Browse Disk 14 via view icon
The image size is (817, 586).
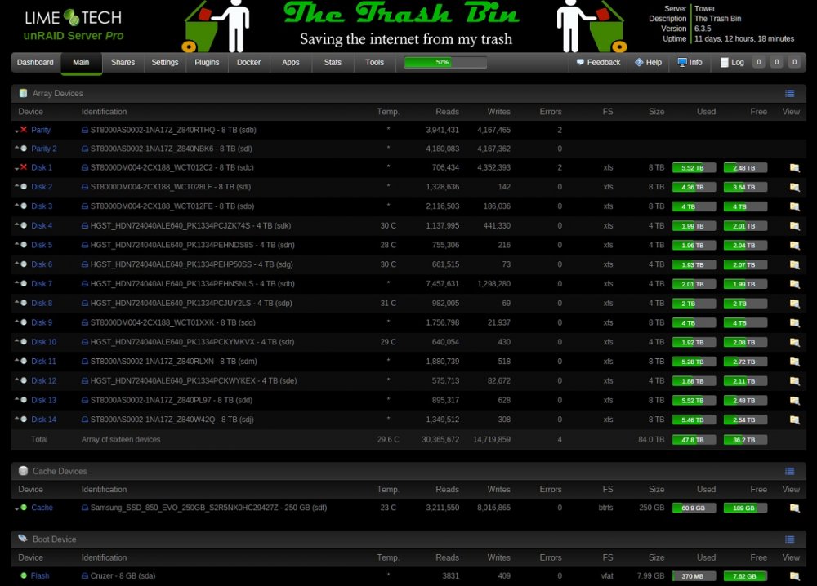[794, 420]
